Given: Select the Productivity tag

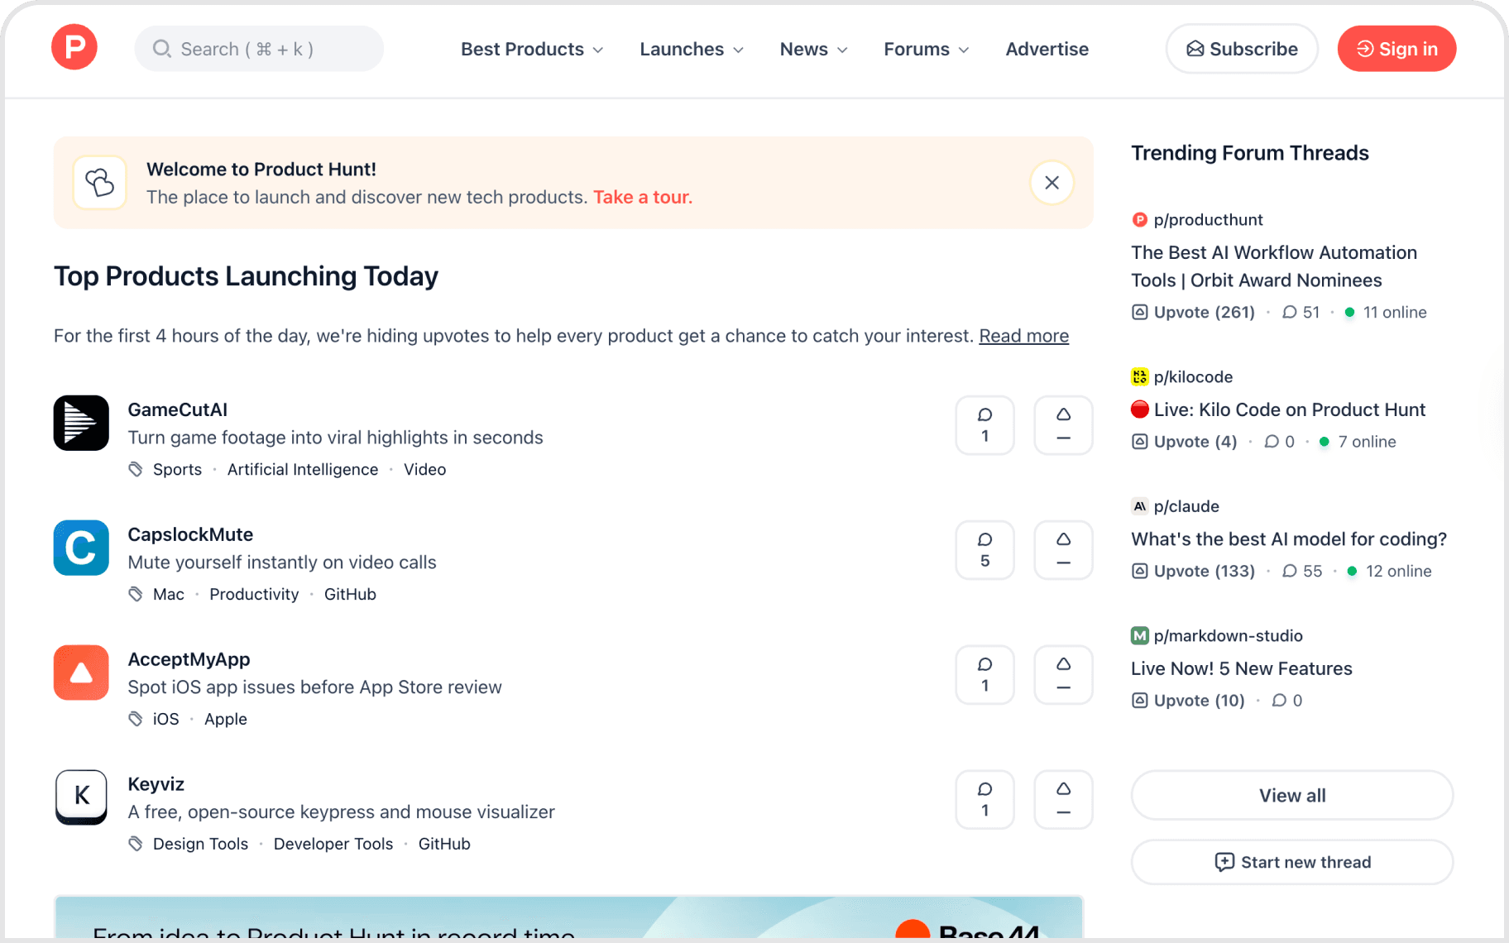Looking at the screenshot, I should click(x=254, y=594).
